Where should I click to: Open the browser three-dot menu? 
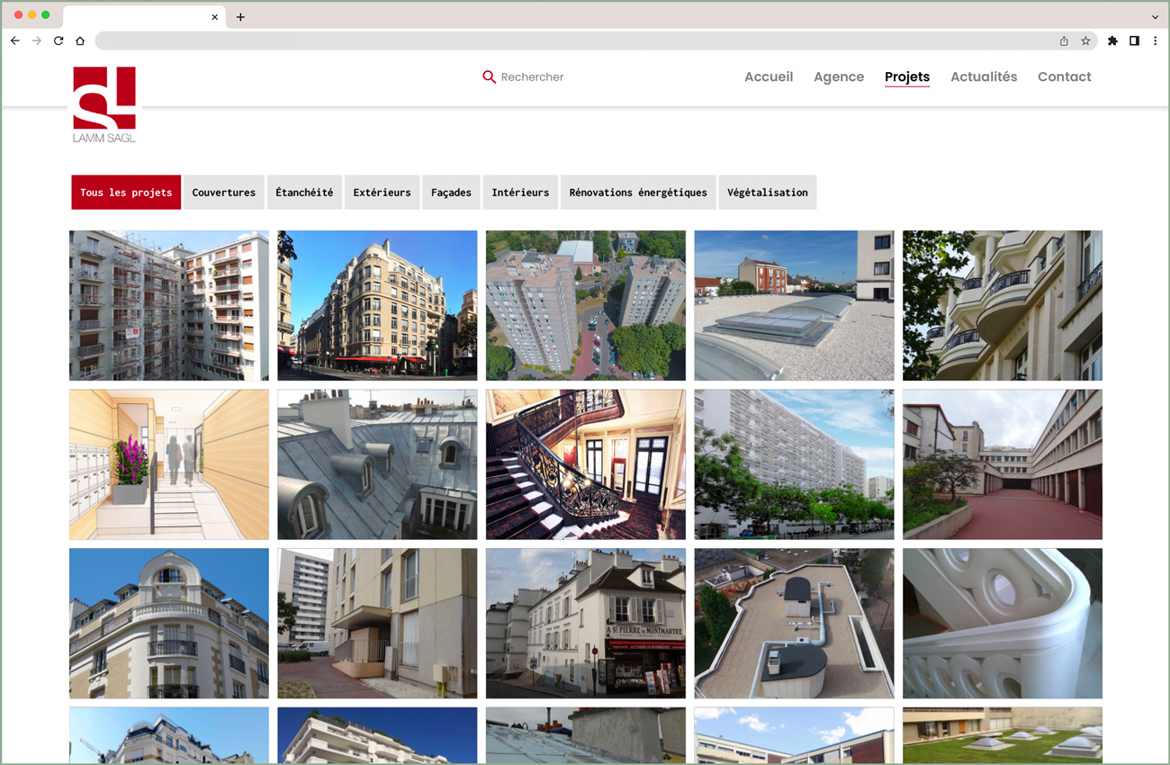click(1155, 40)
